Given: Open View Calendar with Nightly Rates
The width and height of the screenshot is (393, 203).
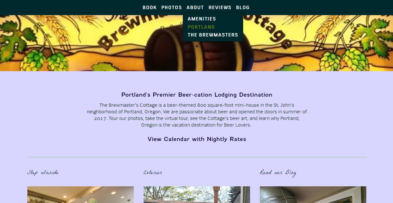Looking at the screenshot, I should pyautogui.click(x=197, y=139).
